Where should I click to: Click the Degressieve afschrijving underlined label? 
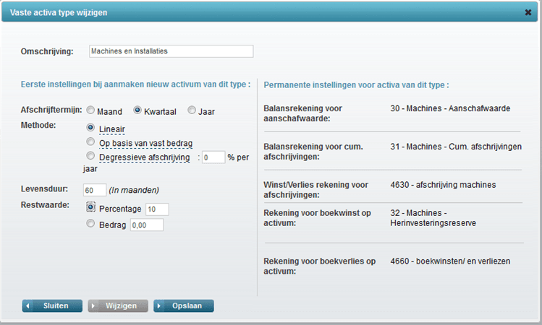pos(145,157)
